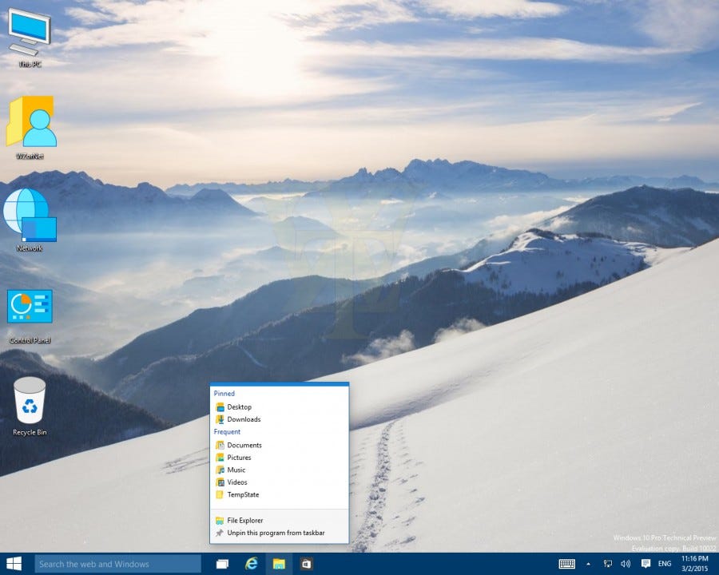Open the Music frequent folder
Screen dimensions: 719x575
coord(236,470)
